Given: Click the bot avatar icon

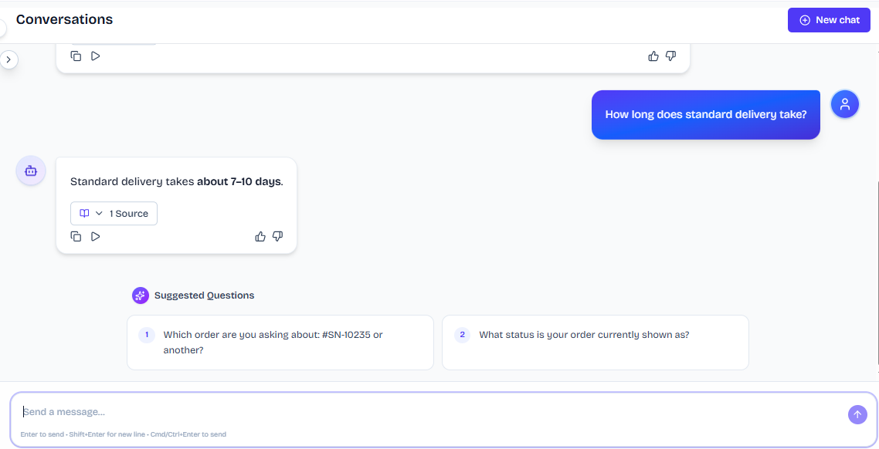Looking at the screenshot, I should [31, 170].
